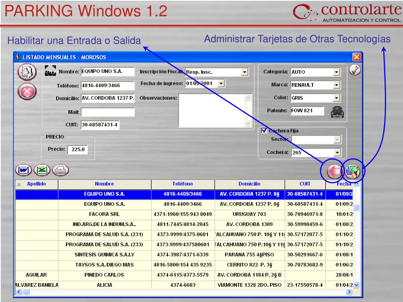The height and width of the screenshot is (302, 403).
Task: Sort by Teléfono column header
Action: click(183, 184)
